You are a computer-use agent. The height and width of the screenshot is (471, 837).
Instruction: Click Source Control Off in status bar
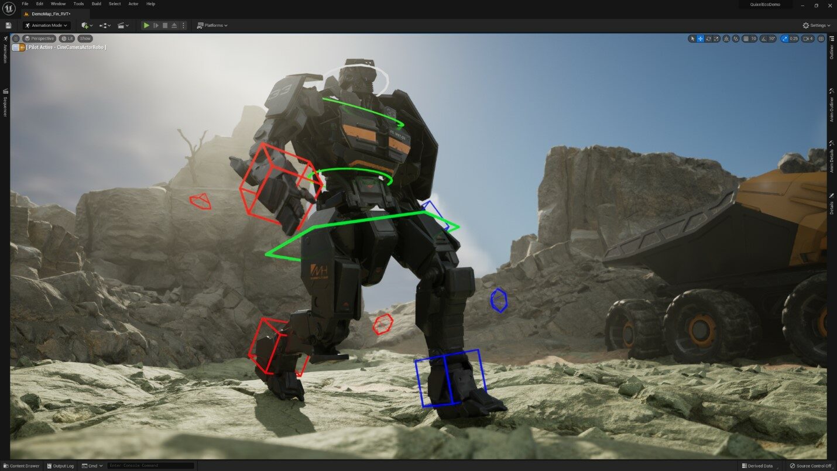coord(815,466)
